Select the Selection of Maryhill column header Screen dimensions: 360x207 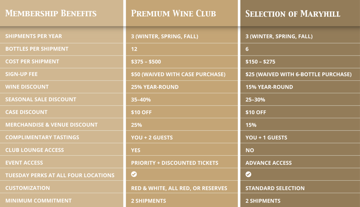tap(293, 13)
